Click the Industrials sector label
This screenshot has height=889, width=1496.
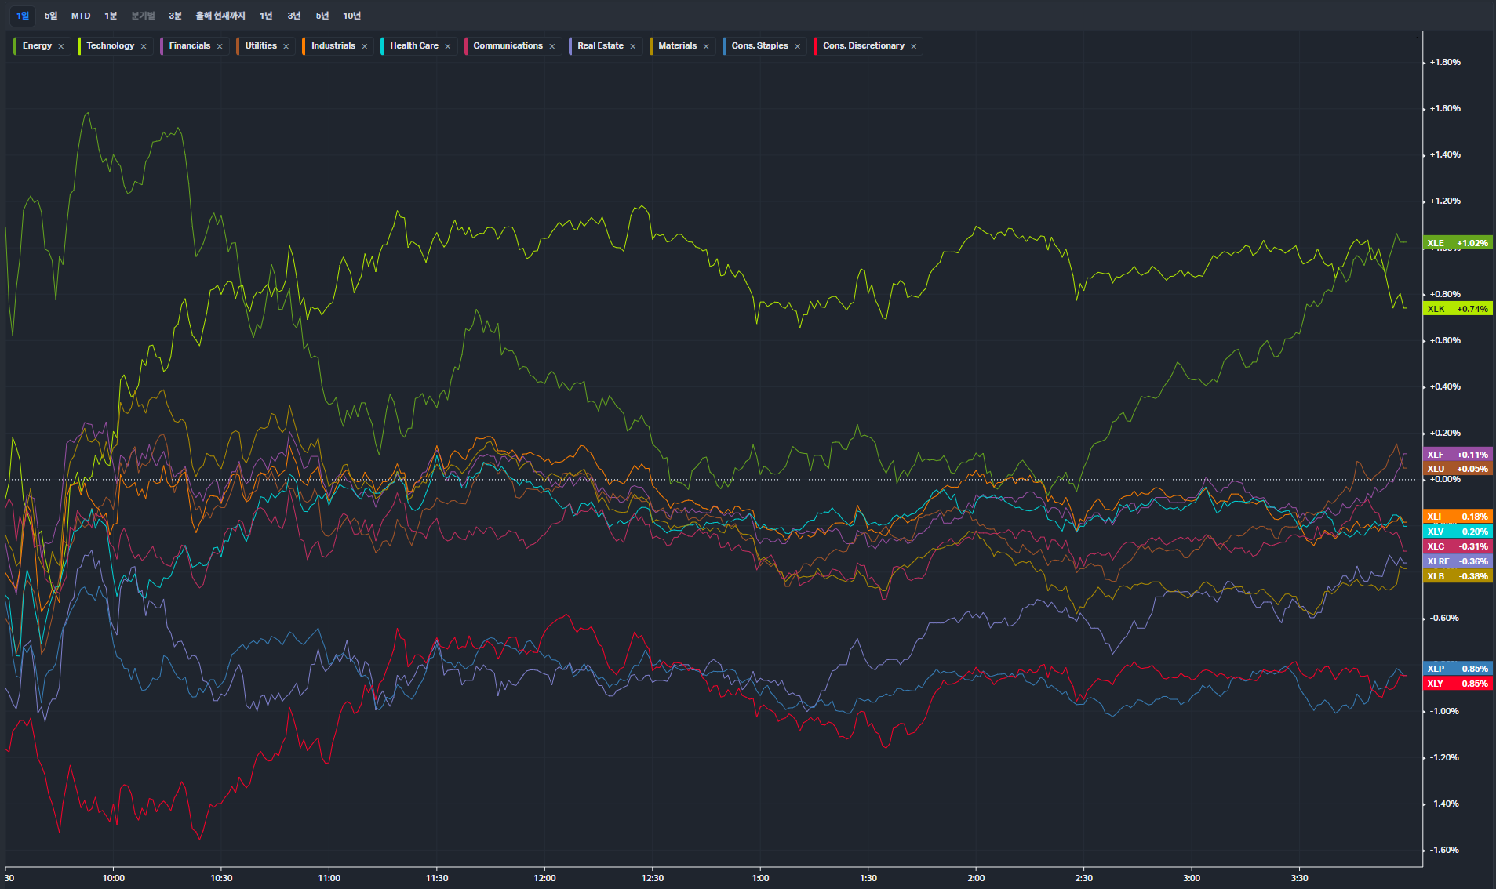coord(333,45)
